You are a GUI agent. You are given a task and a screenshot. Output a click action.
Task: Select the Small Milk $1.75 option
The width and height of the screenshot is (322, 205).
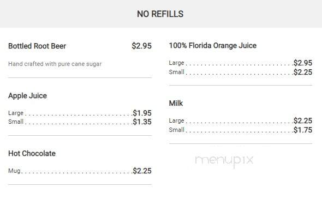[x=241, y=130]
